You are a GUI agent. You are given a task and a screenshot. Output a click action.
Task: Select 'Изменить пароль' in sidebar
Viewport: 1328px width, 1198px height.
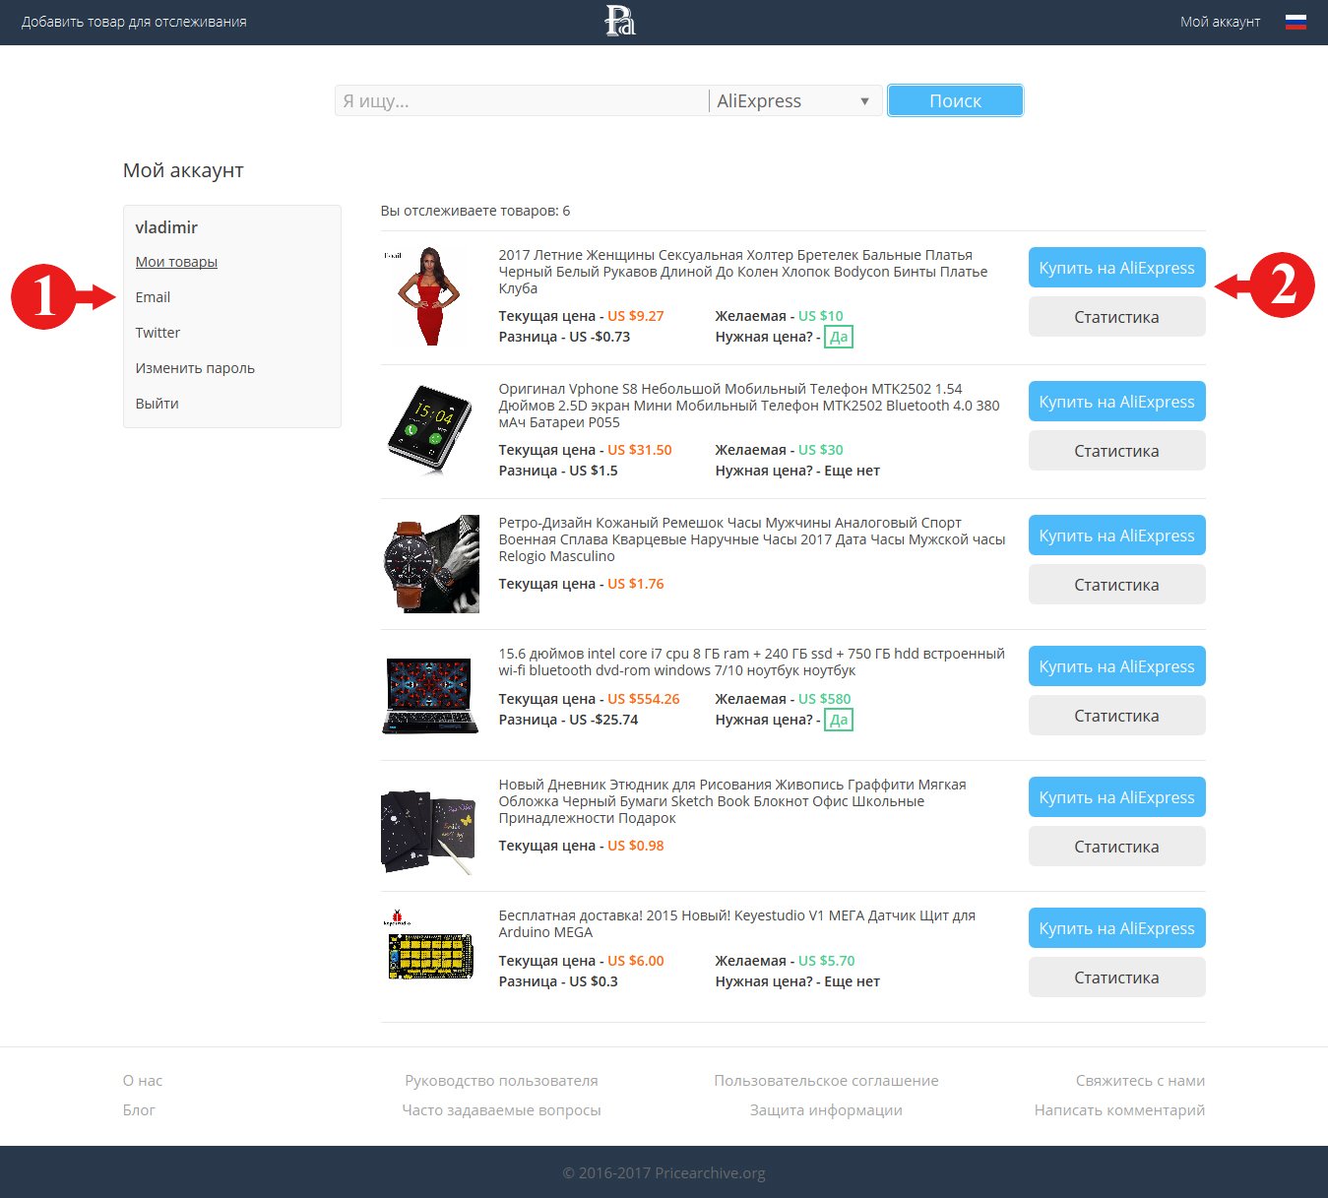195,368
